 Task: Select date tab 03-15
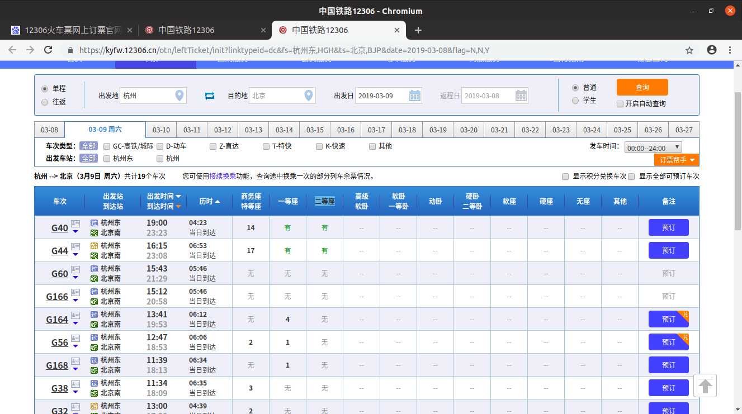[315, 130]
